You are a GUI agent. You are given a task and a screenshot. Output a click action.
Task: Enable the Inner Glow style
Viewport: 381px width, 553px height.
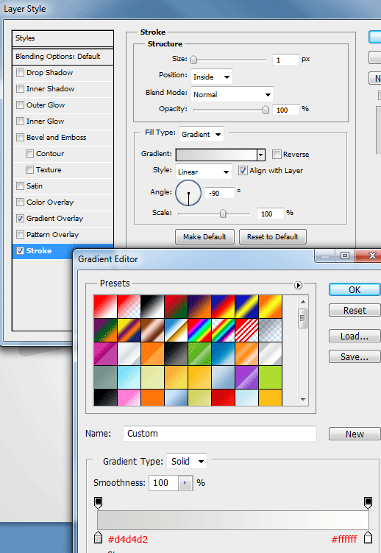tap(21, 121)
